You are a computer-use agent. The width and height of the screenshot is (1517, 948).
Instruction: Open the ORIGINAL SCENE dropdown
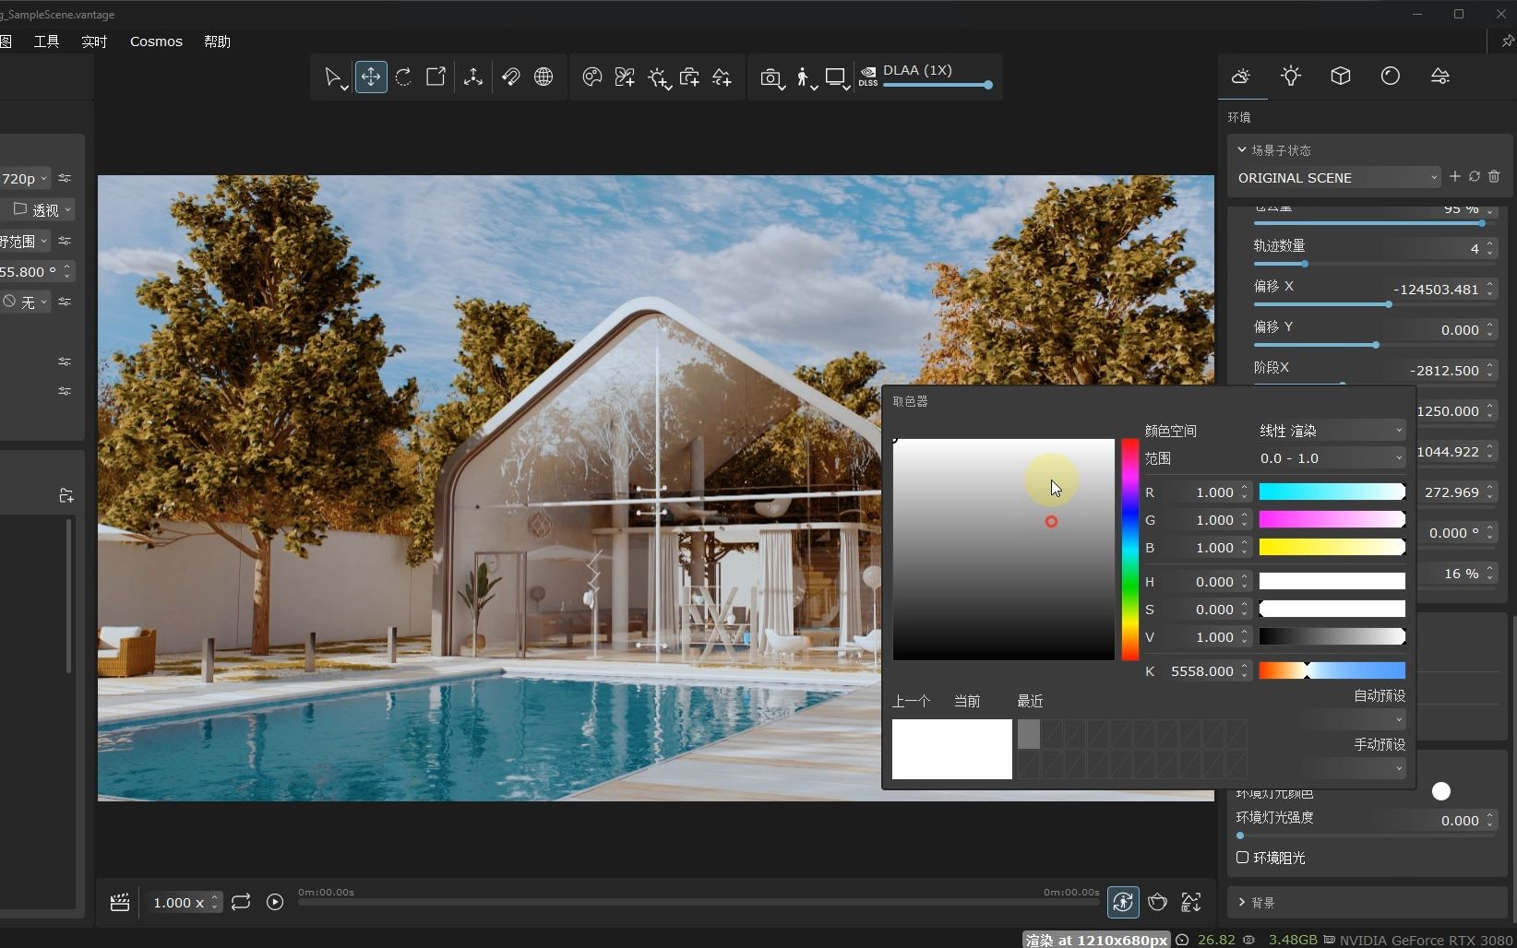coord(1338,178)
